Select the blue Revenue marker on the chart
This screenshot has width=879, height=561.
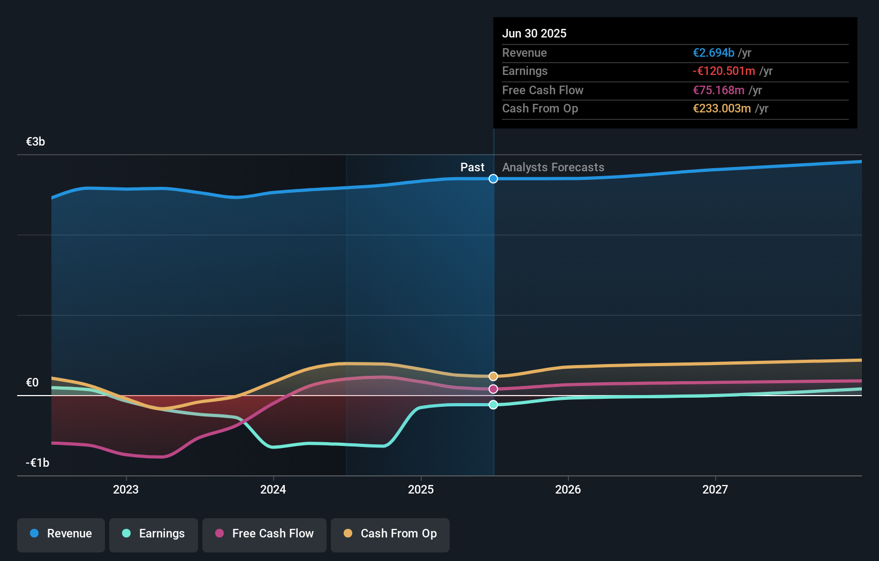493,179
